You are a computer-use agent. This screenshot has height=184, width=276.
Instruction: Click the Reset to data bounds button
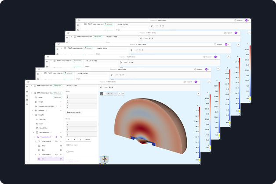[74, 112]
